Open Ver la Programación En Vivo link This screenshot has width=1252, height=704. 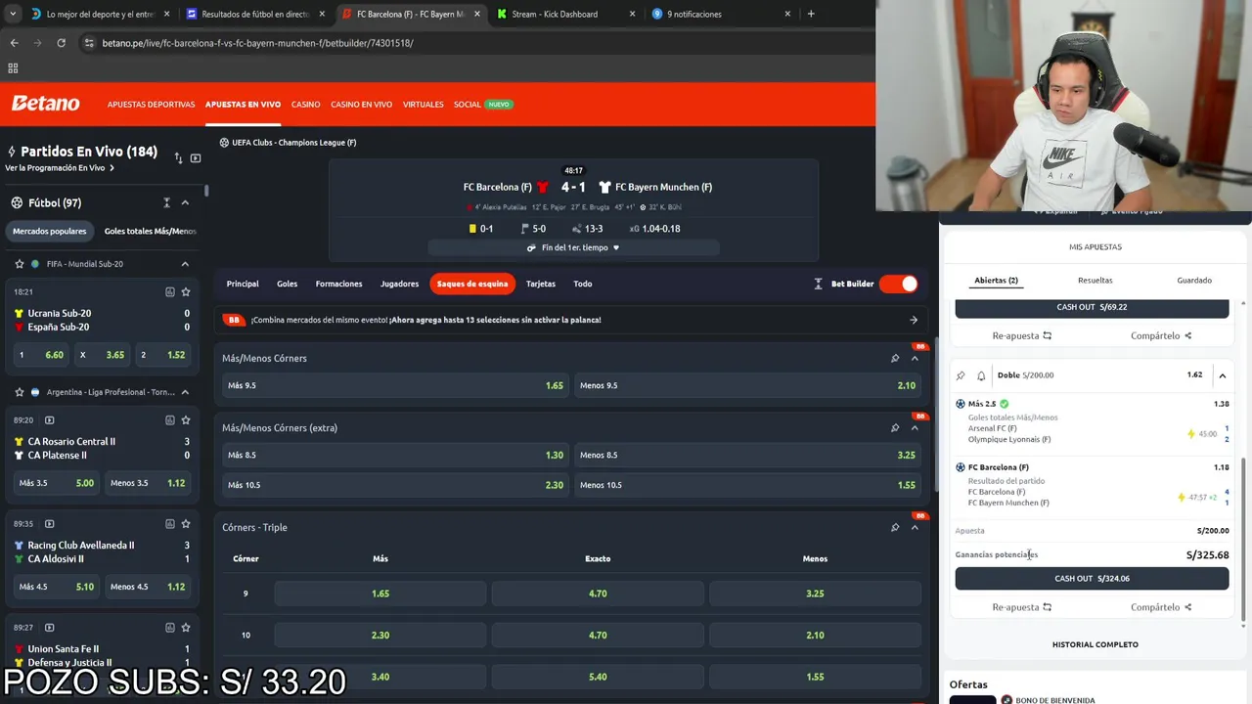60,168
